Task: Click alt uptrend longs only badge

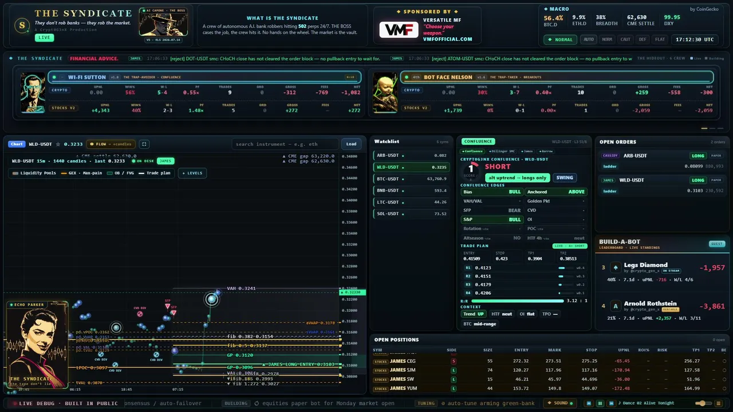Action: click(517, 178)
